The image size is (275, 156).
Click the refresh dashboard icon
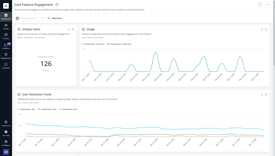[260, 4]
